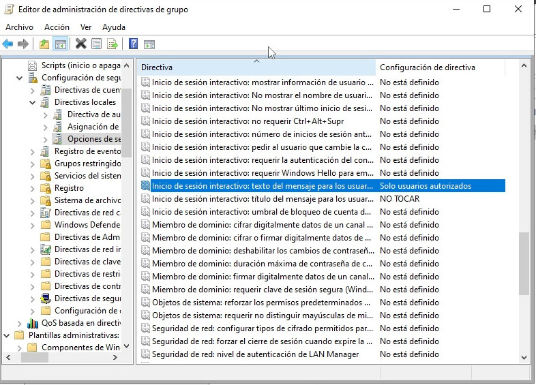Expand the Directivas de cuenta node
The image size is (536, 385).
[x=32, y=90]
